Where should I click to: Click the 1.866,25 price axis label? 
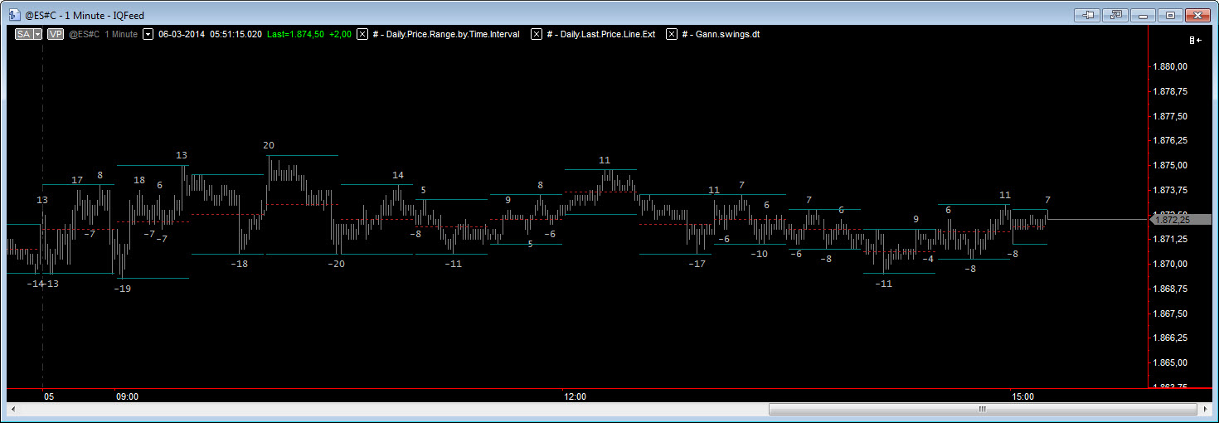(1172, 338)
